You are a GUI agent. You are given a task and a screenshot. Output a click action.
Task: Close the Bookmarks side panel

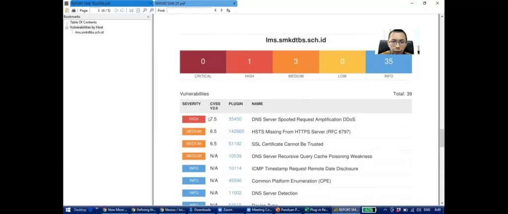[x=148, y=17]
